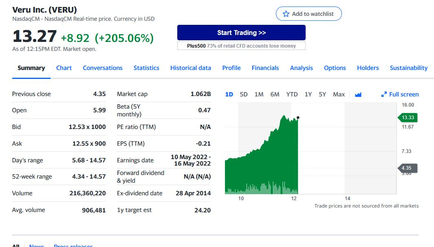Open the Conversations tab
434x247 pixels.
point(103,68)
